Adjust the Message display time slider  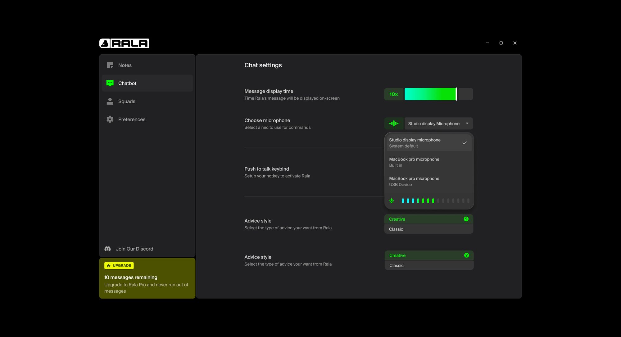(456, 94)
